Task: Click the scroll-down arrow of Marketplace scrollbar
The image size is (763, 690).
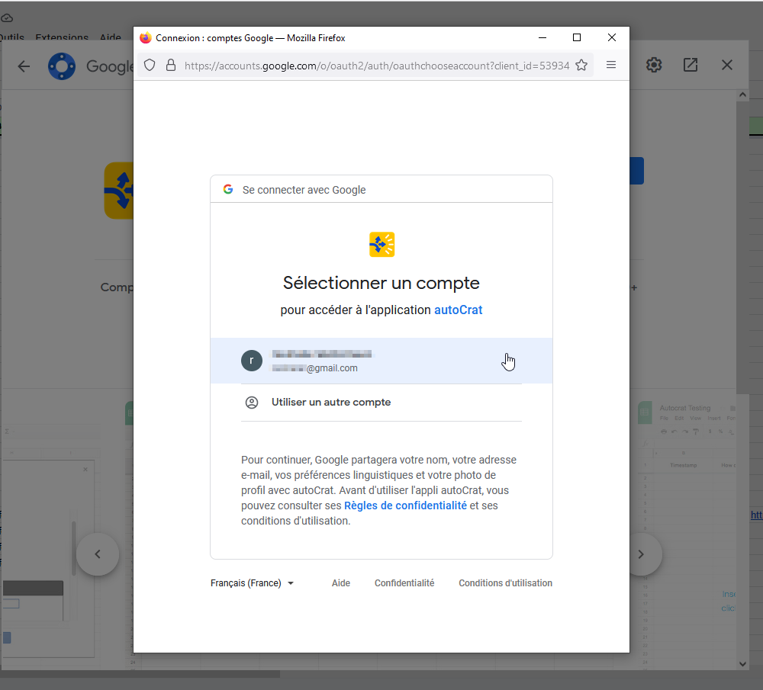Action: 742,664
